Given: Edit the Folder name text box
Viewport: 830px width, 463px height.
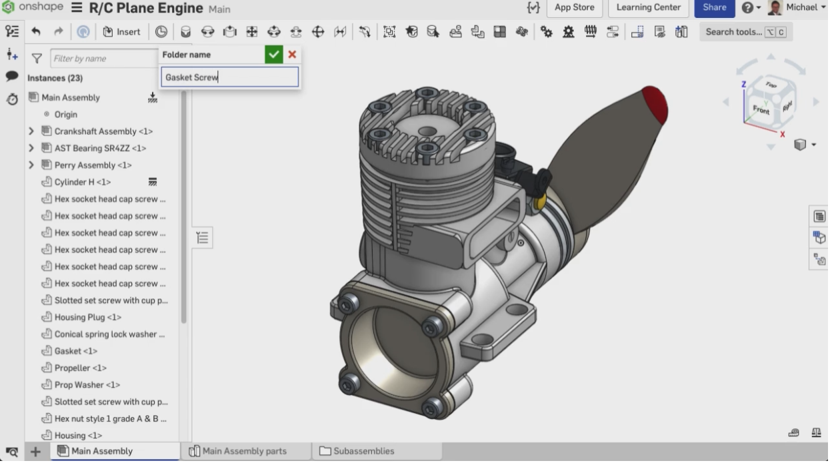Looking at the screenshot, I should coord(230,77).
